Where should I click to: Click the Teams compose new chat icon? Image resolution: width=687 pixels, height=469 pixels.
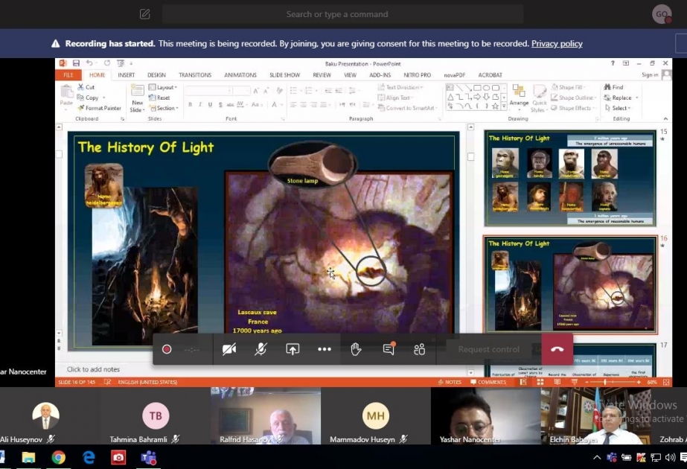(144, 14)
